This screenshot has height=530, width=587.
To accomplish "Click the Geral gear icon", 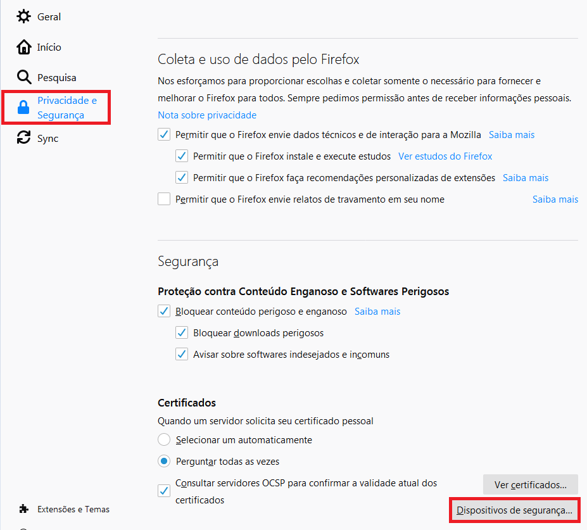I will [24, 16].
